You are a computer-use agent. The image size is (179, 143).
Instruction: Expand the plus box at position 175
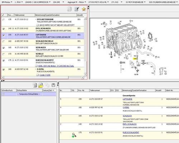tap(13, 60)
